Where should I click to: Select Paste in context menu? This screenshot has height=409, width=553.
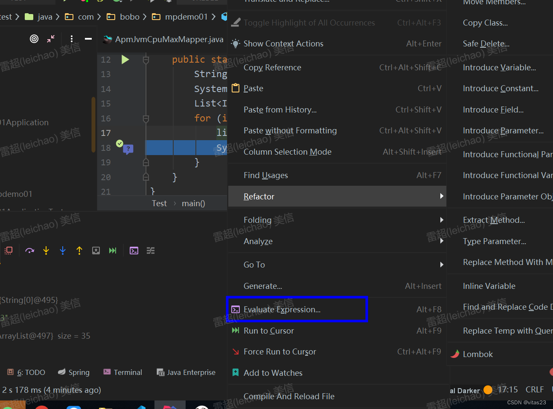(337, 88)
